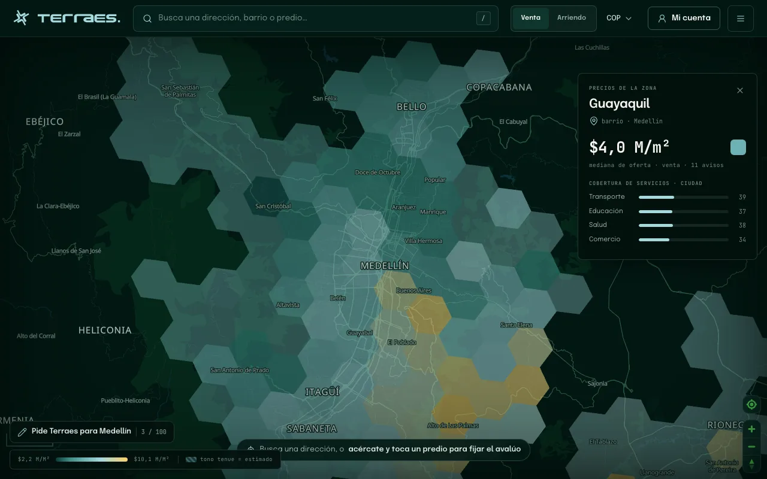Click acércate y toca un predio hint
This screenshot has width=767, height=479.
tap(434, 449)
